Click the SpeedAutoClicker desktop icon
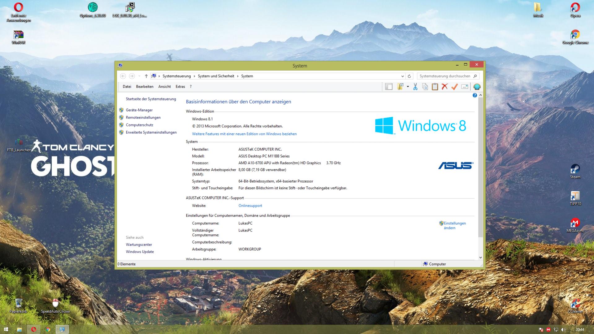Viewport: 594px width, 334px height. tap(55, 306)
